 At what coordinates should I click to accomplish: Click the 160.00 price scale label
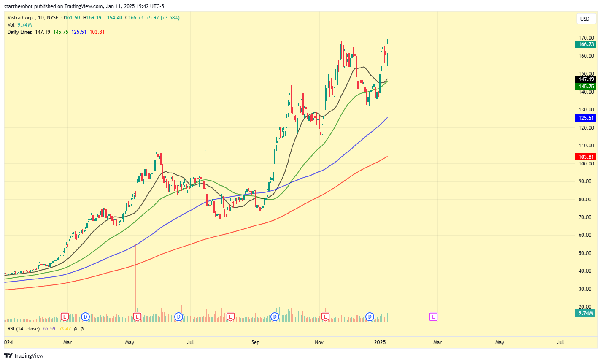586,56
